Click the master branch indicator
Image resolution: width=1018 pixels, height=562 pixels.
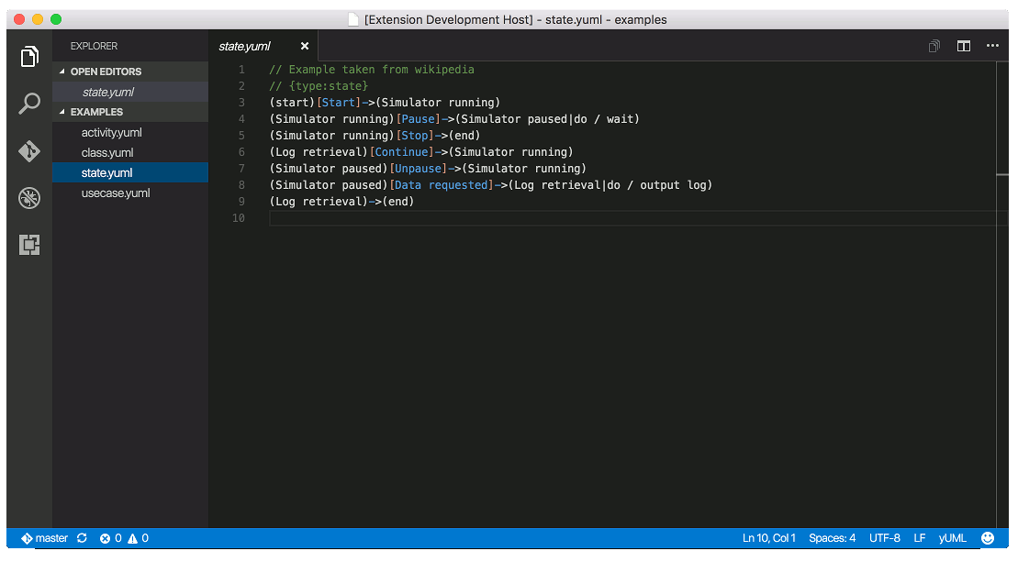tap(44, 538)
